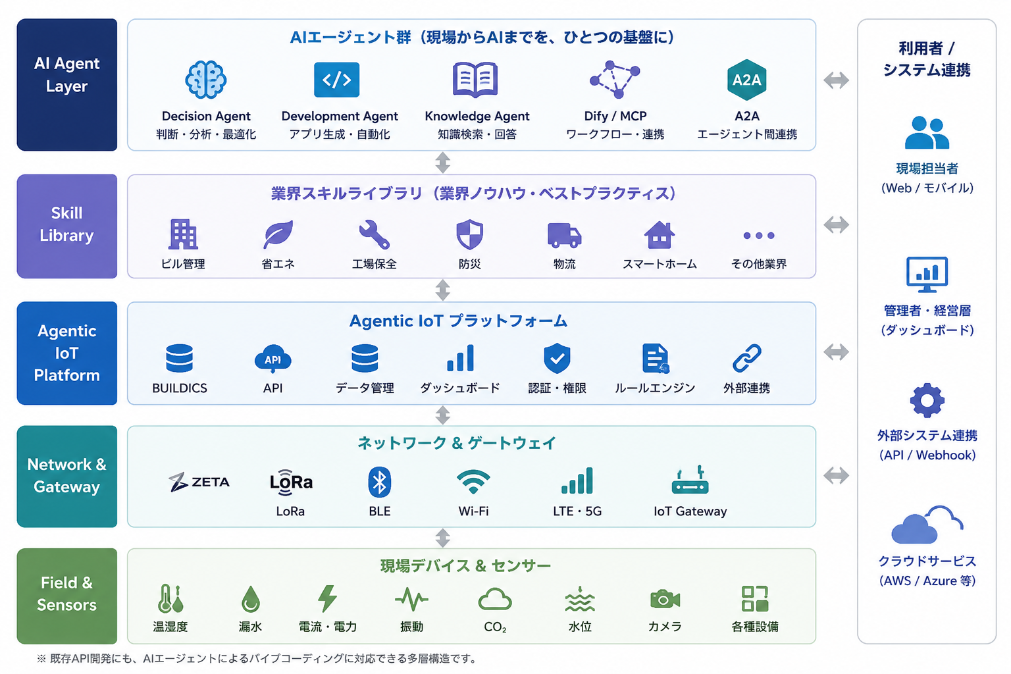This screenshot has height=674, width=1011.
Task: Click the footnote about 既存API開発
Action: (x=257, y=658)
